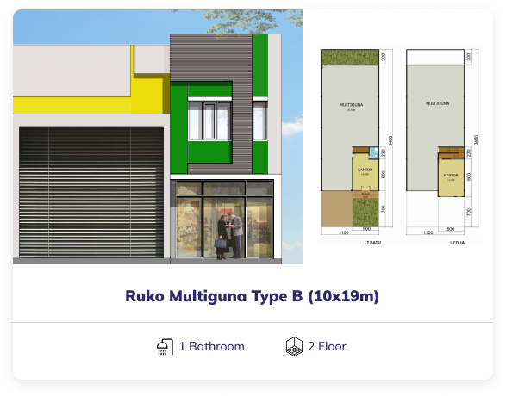
Task: Click the two people at entrance
Action: point(229,236)
